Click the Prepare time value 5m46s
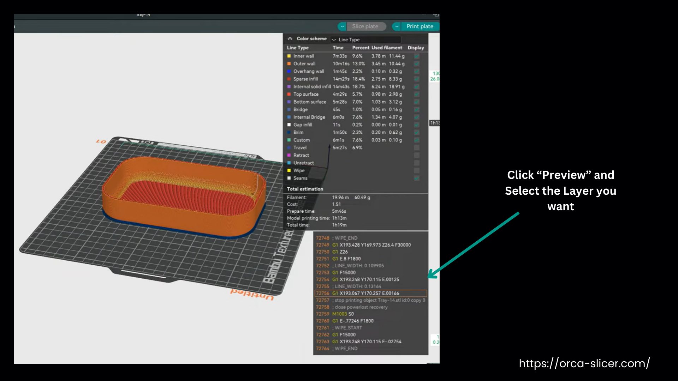 (339, 211)
